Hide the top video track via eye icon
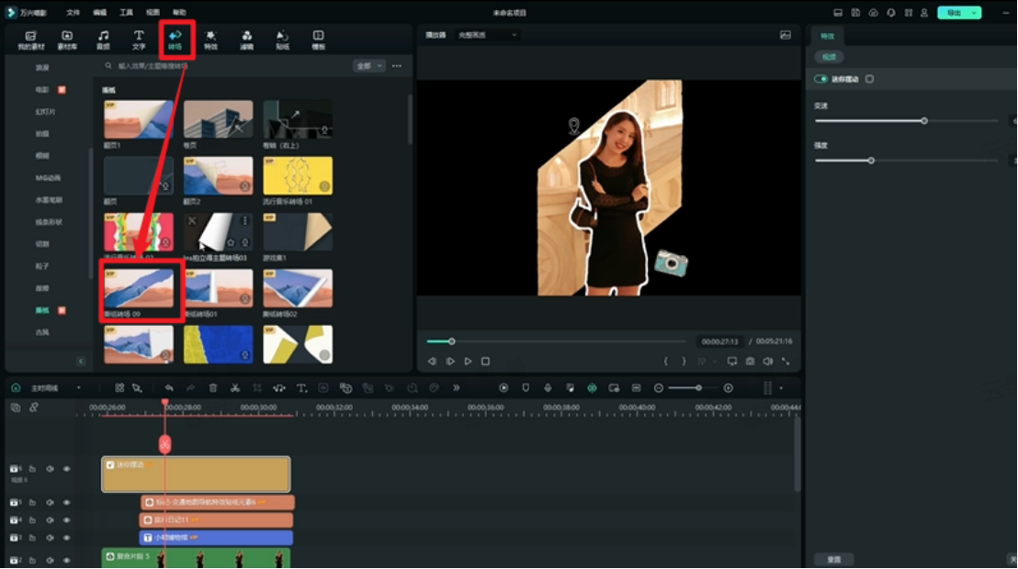1018x569 pixels. point(66,469)
